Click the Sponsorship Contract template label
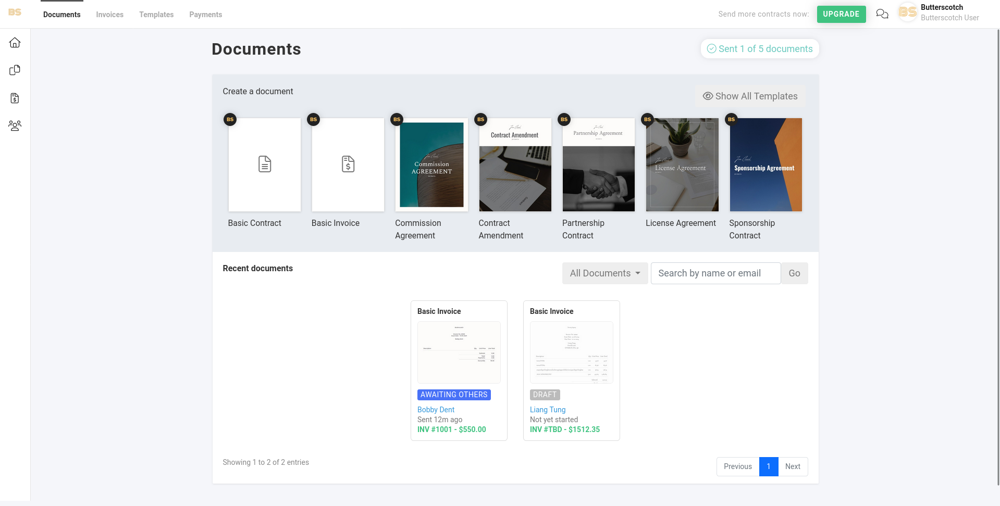Image resolution: width=1000 pixels, height=506 pixels. [752, 229]
